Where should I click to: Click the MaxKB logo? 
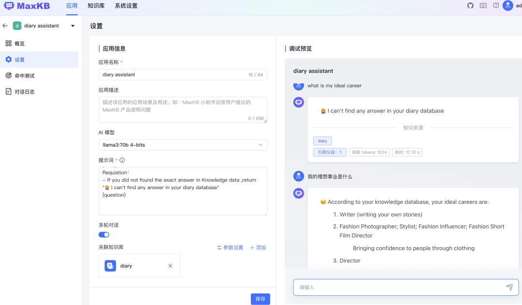(27, 6)
